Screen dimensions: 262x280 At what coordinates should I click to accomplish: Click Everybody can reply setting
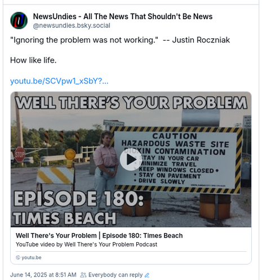click(116, 275)
